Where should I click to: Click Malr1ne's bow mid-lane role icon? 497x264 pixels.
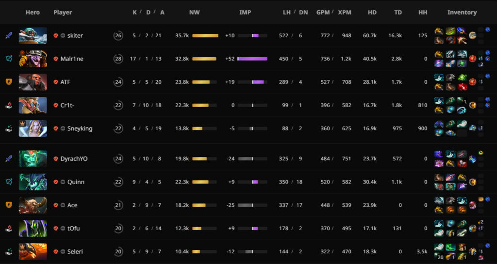click(x=8, y=59)
